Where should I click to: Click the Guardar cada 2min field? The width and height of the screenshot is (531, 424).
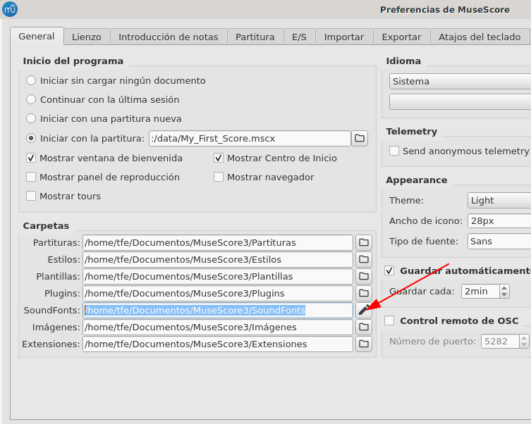(x=480, y=291)
